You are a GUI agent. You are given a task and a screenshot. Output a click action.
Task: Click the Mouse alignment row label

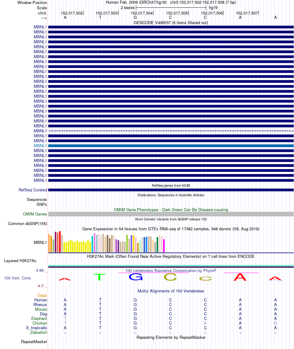(x=41, y=309)
